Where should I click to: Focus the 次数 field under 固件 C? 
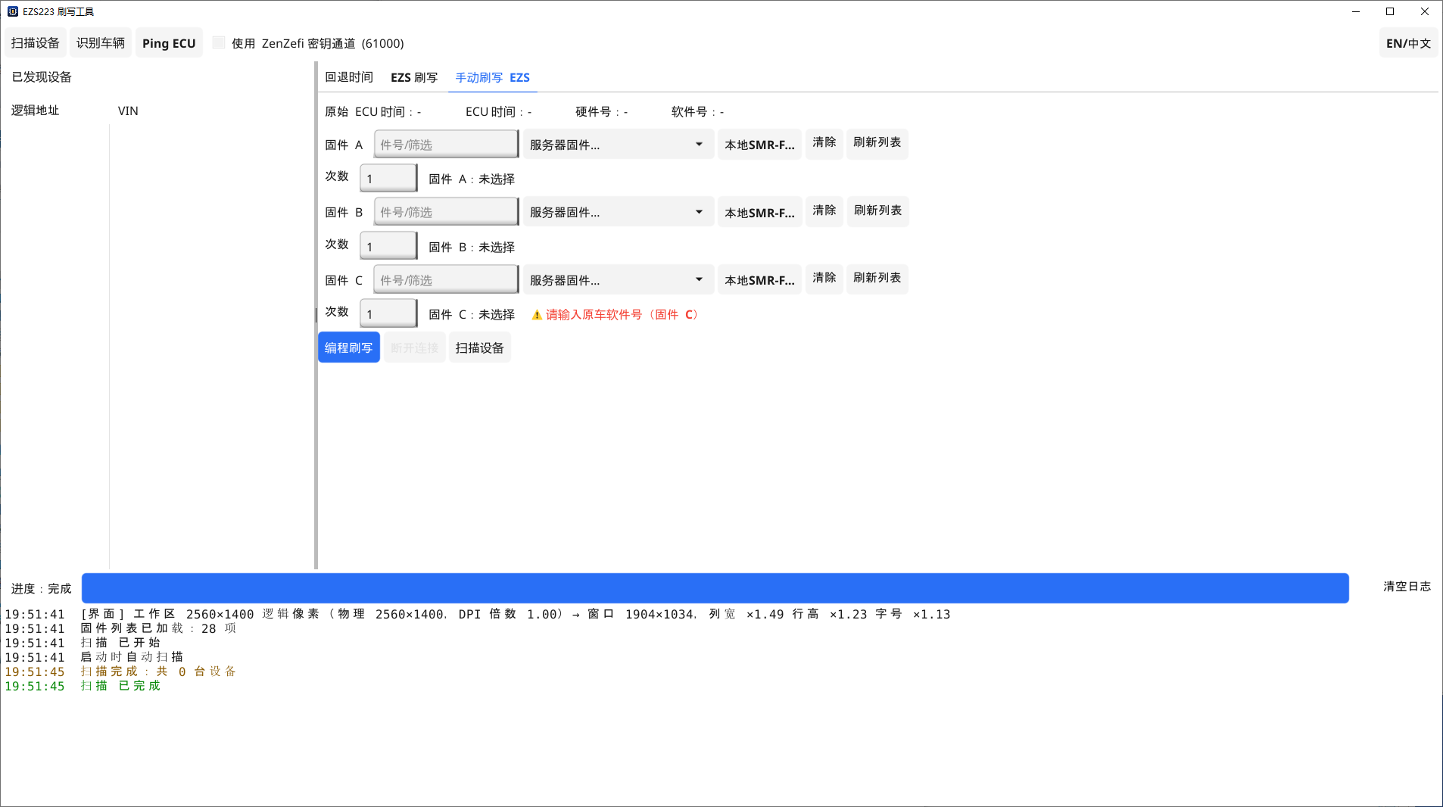(x=388, y=313)
